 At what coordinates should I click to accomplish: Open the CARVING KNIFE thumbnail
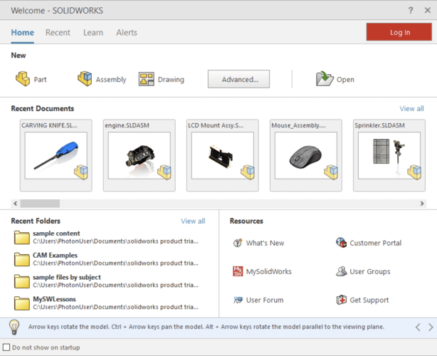56,155
